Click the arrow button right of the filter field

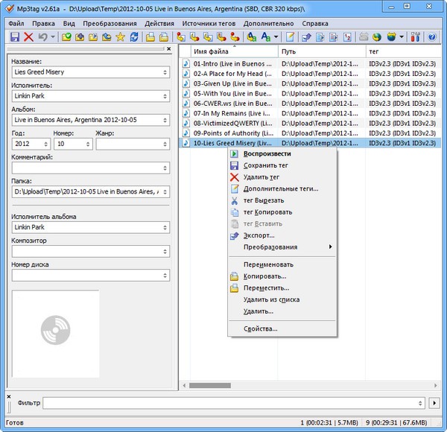coord(435,403)
